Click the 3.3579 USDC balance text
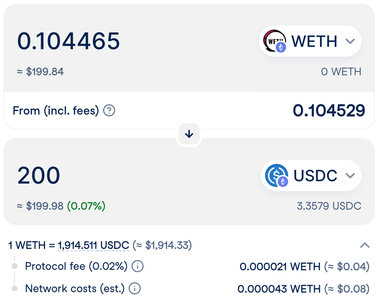Image resolution: width=377 pixels, height=300 pixels. point(329,206)
